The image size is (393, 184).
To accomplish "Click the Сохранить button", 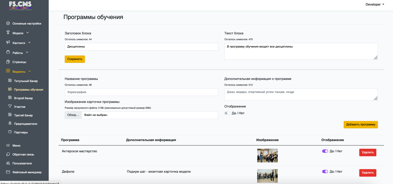I will pos(75,59).
